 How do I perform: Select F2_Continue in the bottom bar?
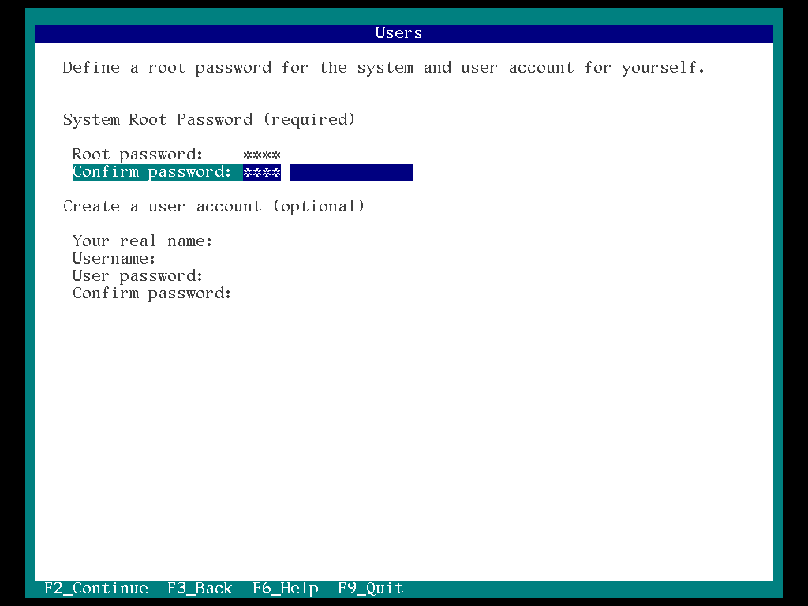click(95, 589)
